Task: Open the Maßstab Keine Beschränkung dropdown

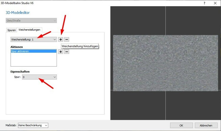Action: 33,125
